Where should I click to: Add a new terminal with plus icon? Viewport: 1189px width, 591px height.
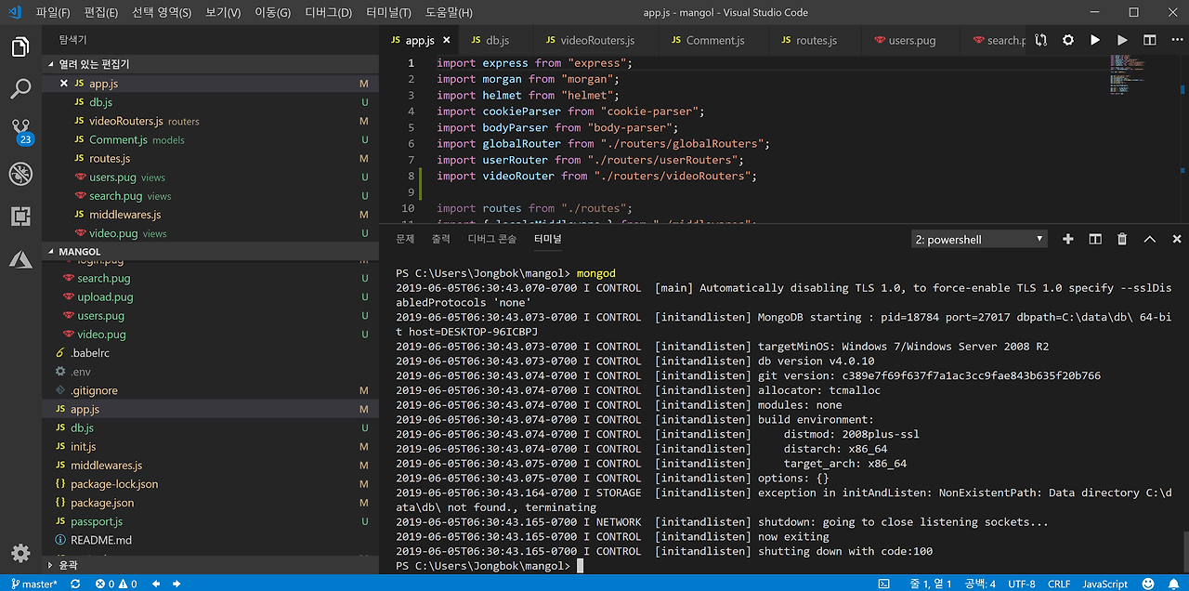click(1068, 239)
